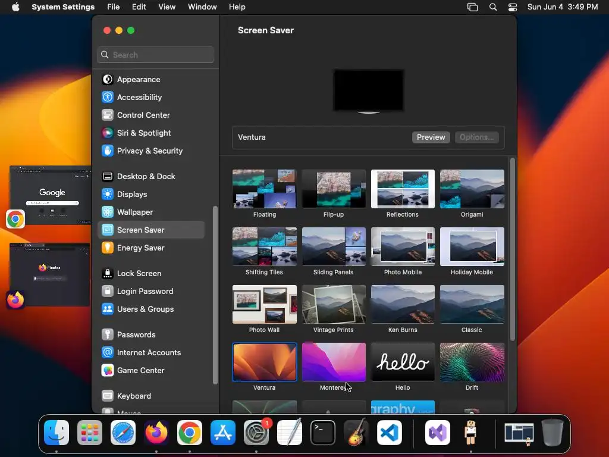Select Screen Saver sidebar item
Viewport: 609px width, 457px height.
point(152,230)
